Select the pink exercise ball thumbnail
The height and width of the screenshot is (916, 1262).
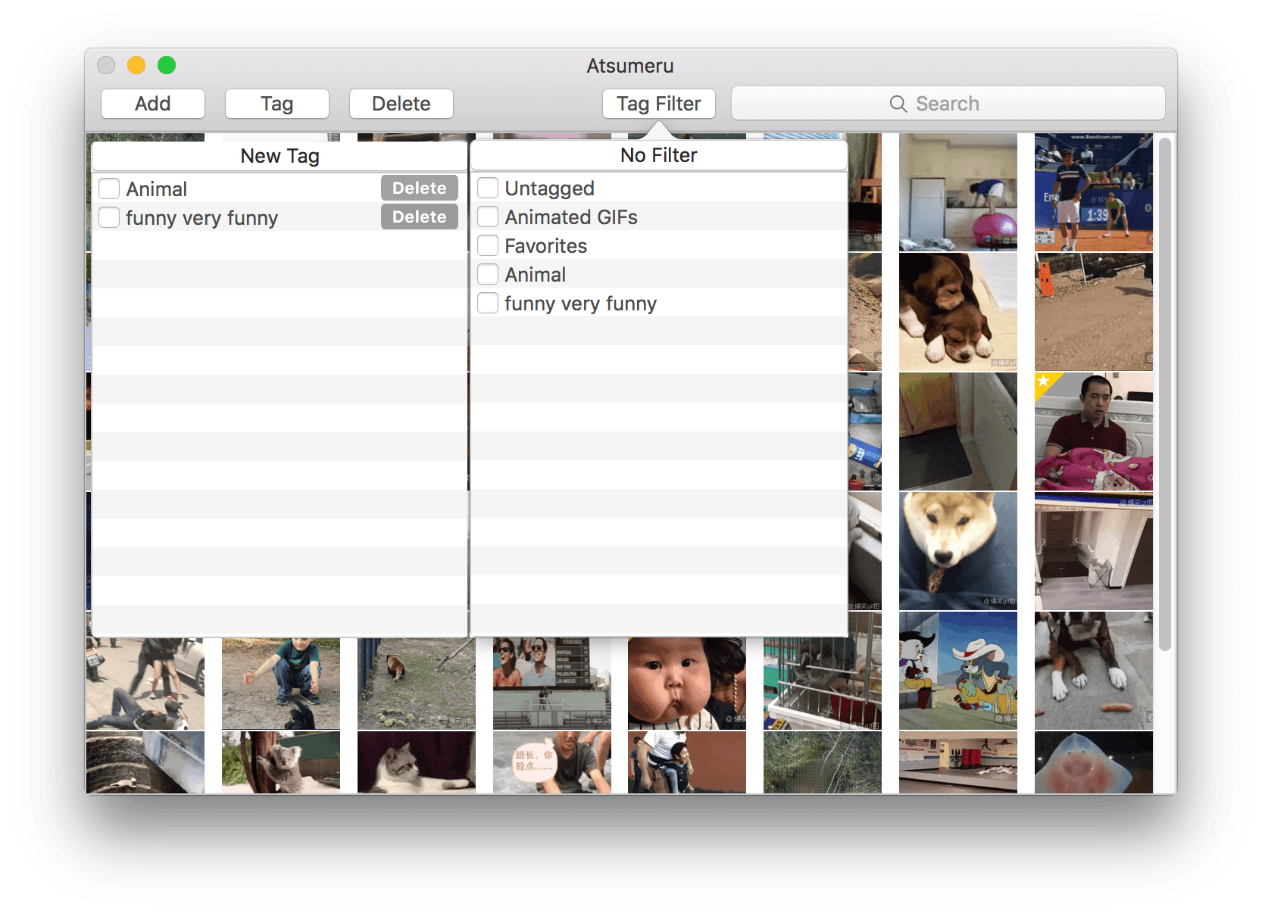click(x=958, y=192)
